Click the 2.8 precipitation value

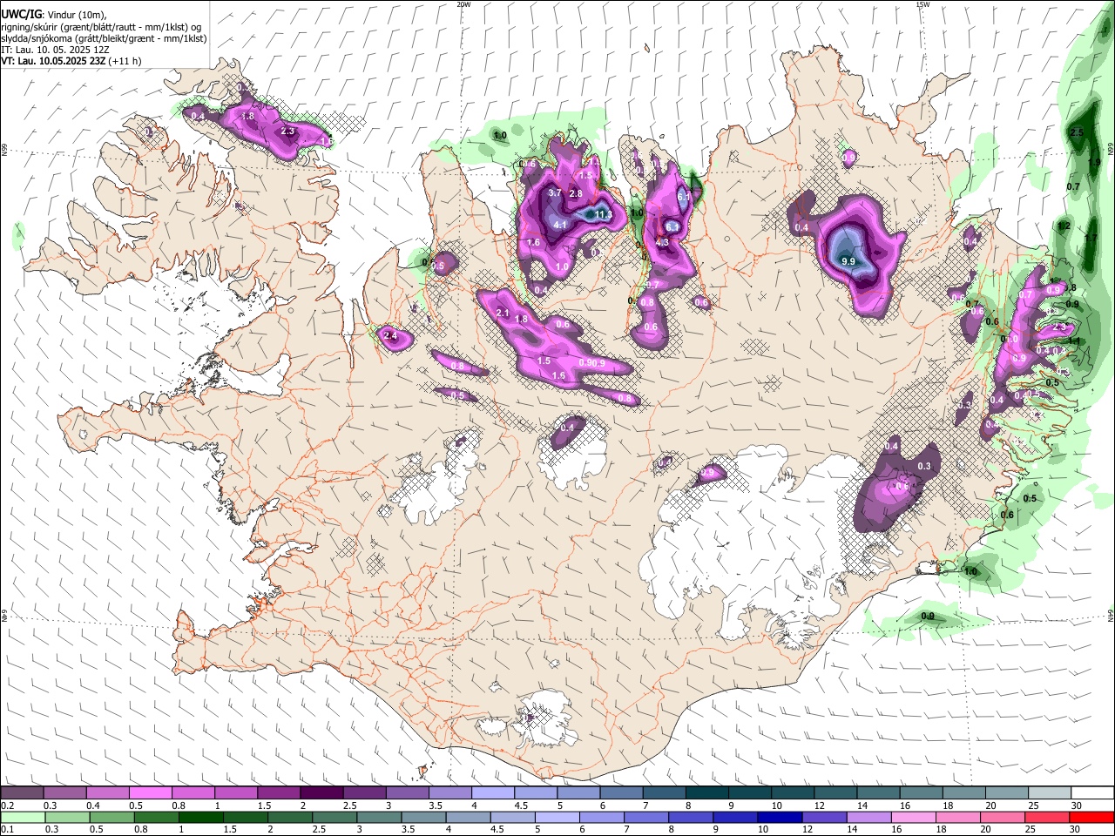point(576,193)
